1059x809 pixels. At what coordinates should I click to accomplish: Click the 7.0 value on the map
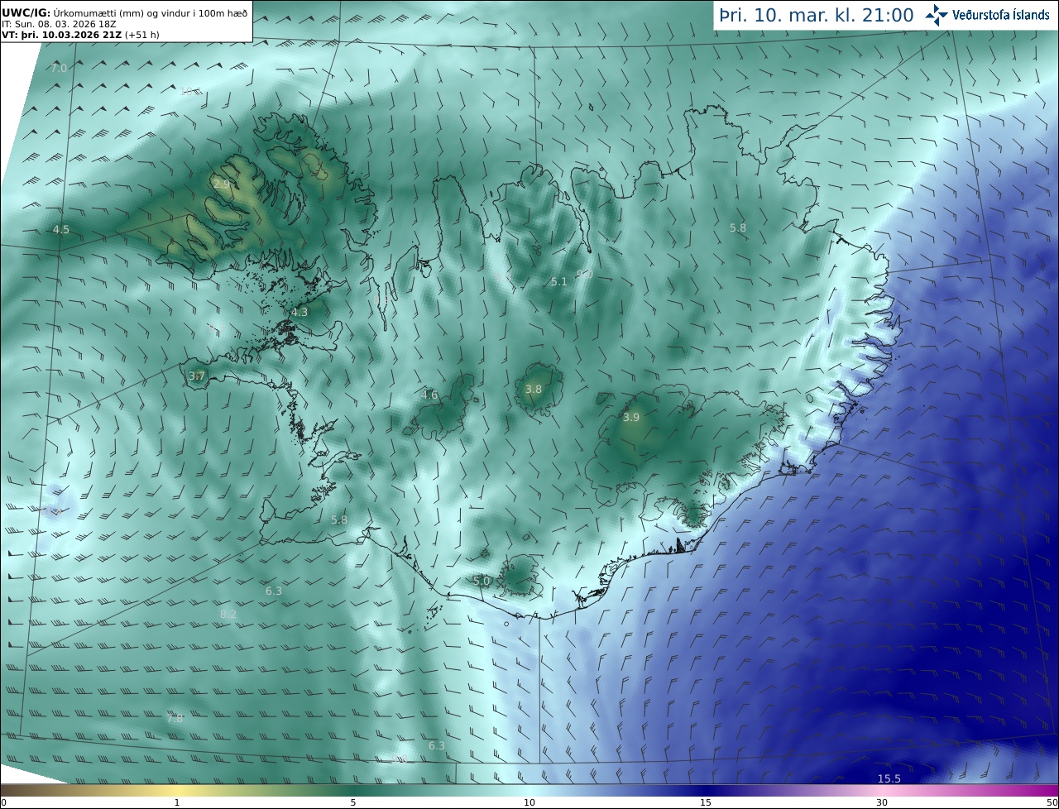pyautogui.click(x=59, y=68)
